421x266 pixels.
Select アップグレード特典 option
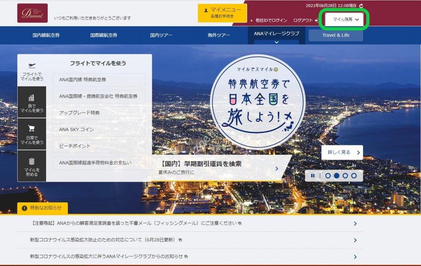(x=99, y=113)
